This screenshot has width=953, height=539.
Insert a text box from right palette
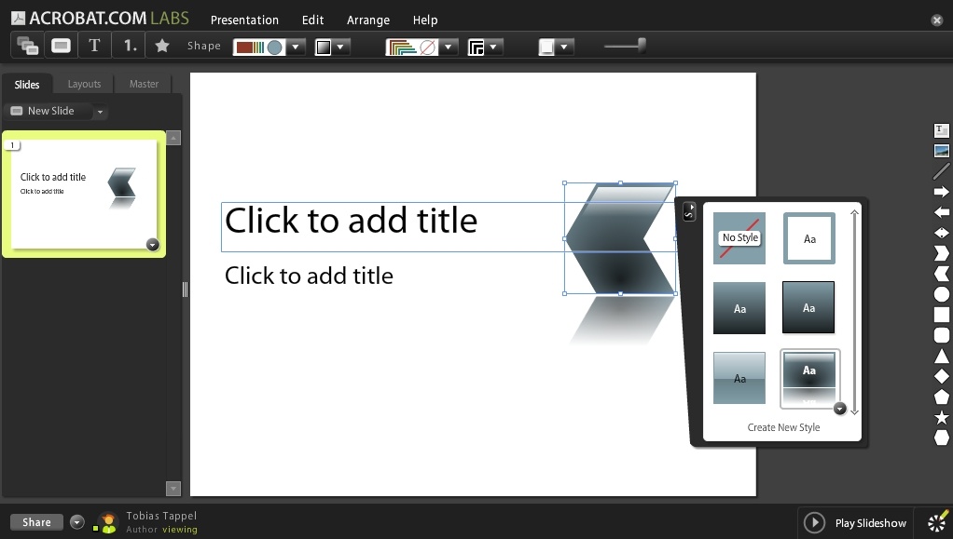pyautogui.click(x=942, y=130)
